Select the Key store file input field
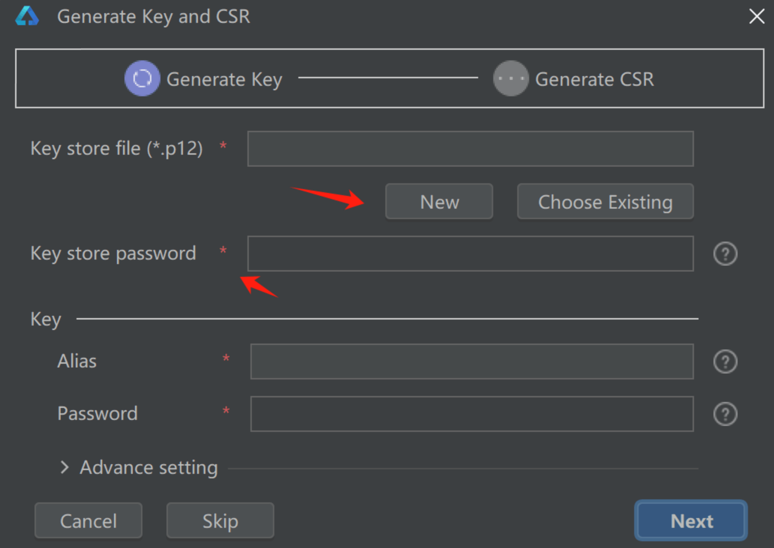The image size is (774, 548). click(x=470, y=148)
